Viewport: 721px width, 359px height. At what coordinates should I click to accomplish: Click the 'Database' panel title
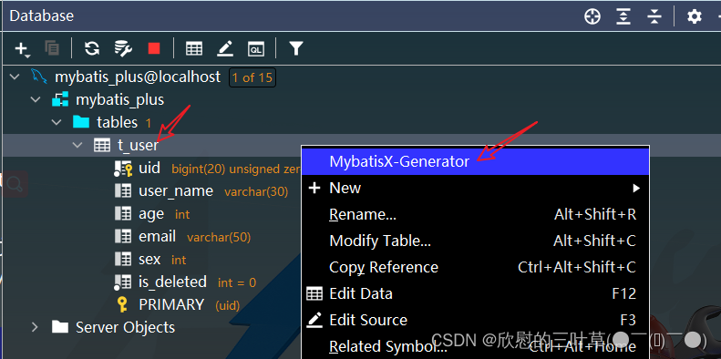[41, 16]
